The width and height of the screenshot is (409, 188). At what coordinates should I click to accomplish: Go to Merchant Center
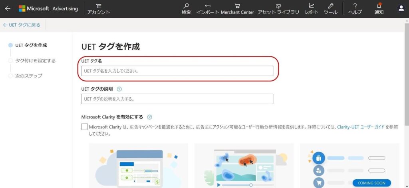click(x=237, y=9)
